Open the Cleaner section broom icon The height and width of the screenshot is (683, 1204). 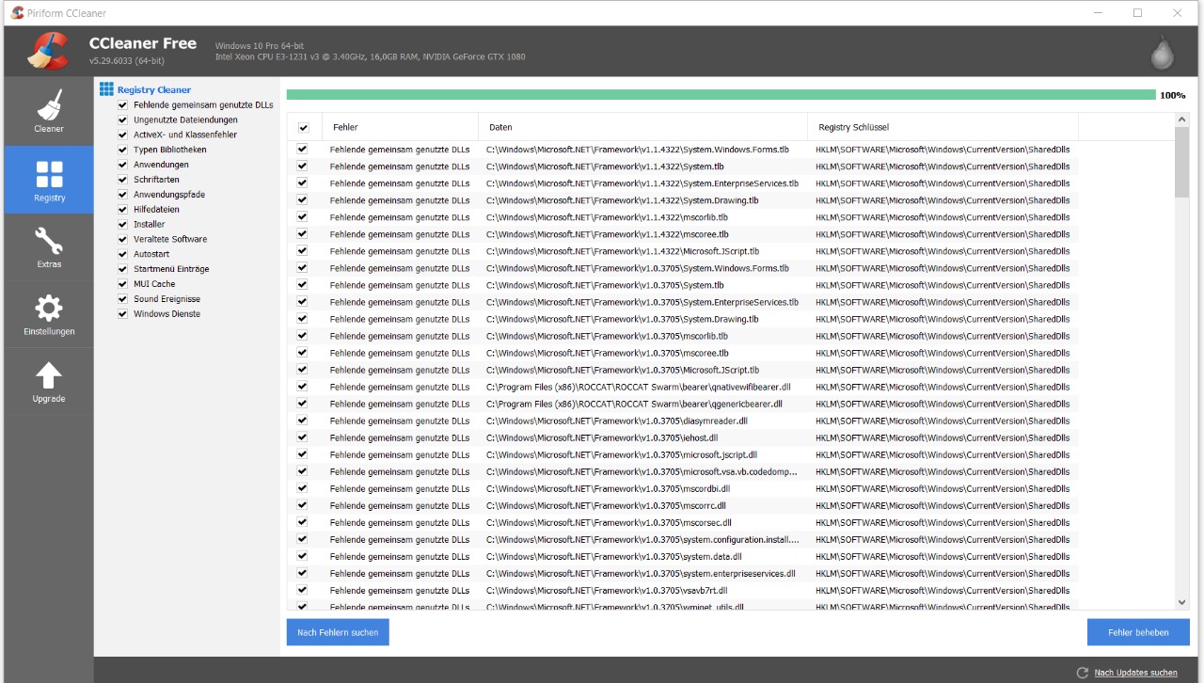point(49,104)
